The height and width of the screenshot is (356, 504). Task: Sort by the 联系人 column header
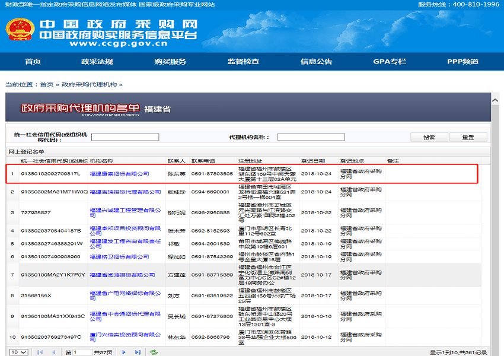tap(177, 161)
